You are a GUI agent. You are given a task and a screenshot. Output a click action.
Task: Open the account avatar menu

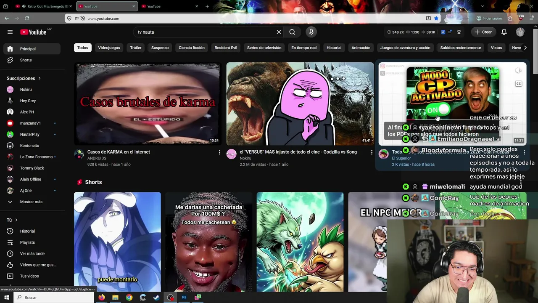tap(520, 32)
